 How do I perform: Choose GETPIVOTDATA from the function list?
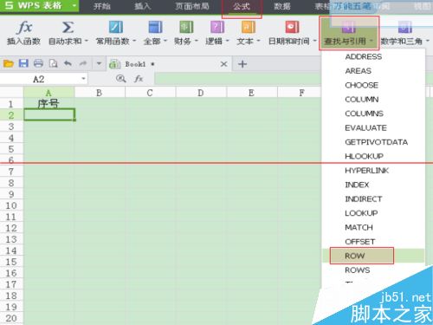(x=373, y=142)
